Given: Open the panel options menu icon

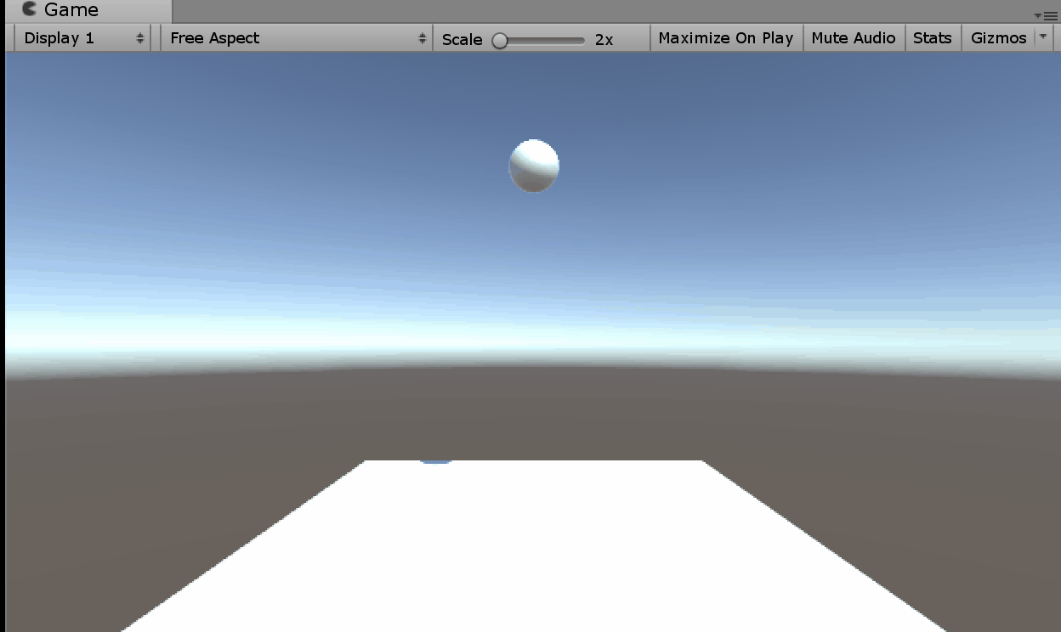Looking at the screenshot, I should 1049,15.
